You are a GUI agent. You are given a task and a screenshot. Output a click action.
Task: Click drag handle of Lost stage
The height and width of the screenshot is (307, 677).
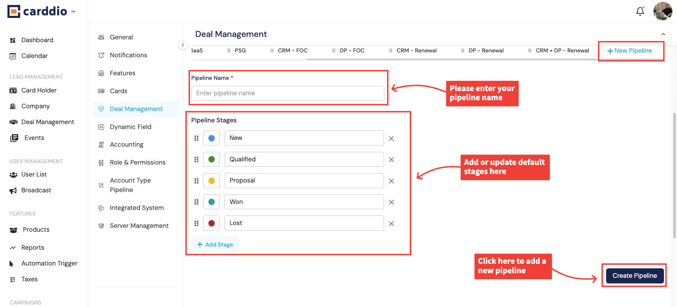tap(196, 223)
